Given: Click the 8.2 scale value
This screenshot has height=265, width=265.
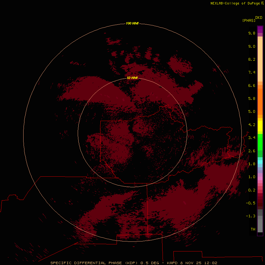Looking at the screenshot, I should click(x=252, y=59).
